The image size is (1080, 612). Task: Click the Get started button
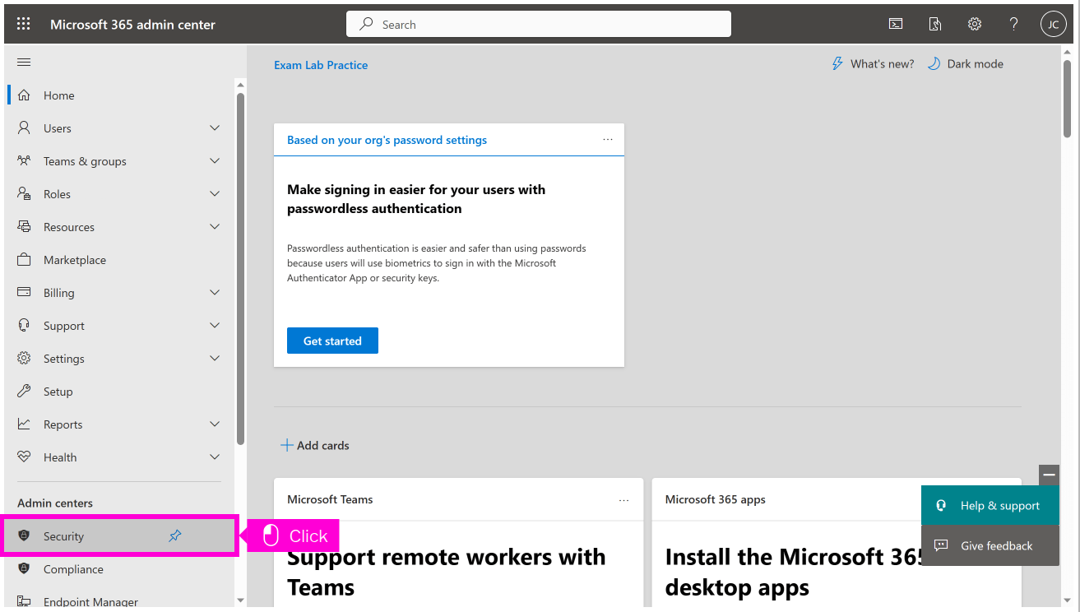(332, 341)
